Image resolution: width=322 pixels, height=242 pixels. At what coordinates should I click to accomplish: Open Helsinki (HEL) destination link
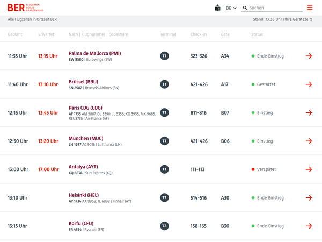tap(84, 195)
